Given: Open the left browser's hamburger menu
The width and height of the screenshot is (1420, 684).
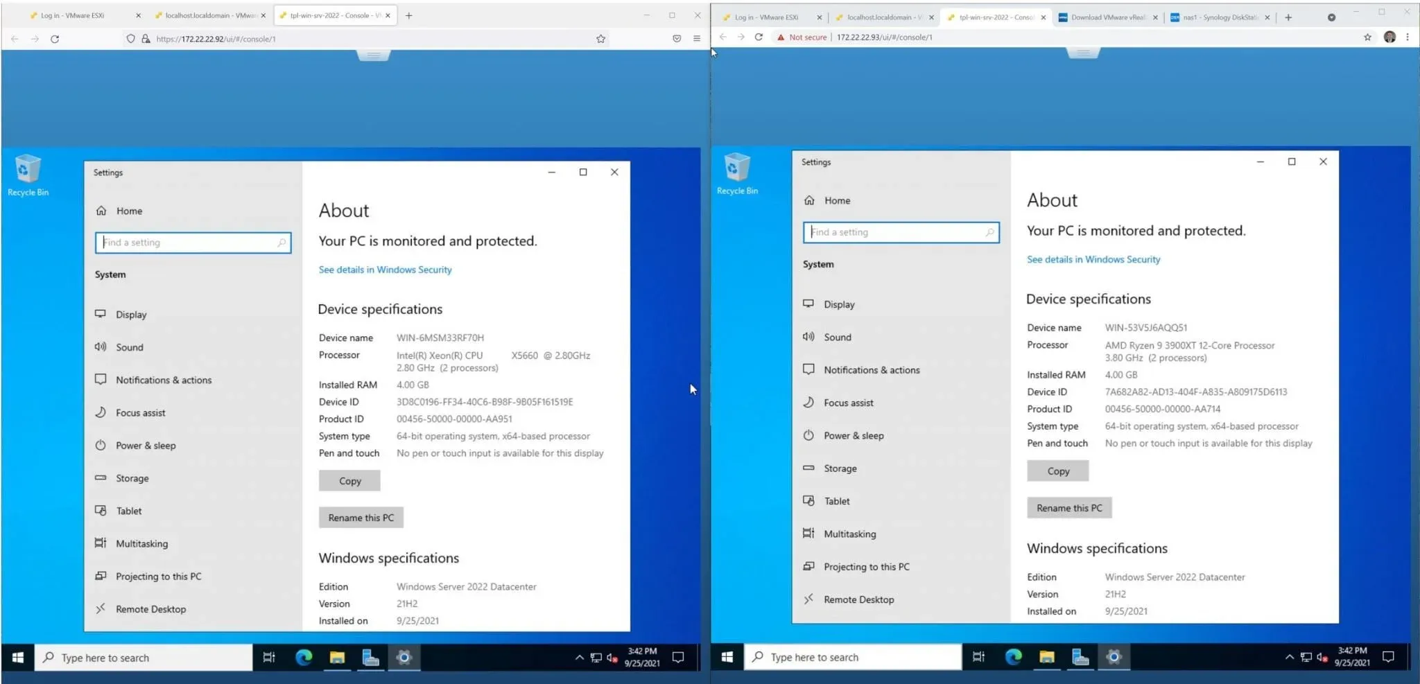Looking at the screenshot, I should (697, 39).
